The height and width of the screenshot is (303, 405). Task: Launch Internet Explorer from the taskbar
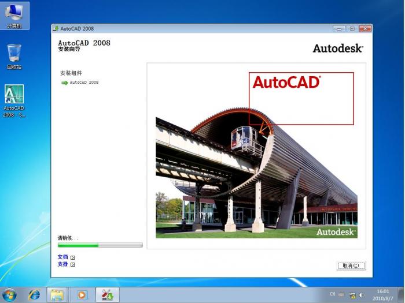(x=35, y=294)
